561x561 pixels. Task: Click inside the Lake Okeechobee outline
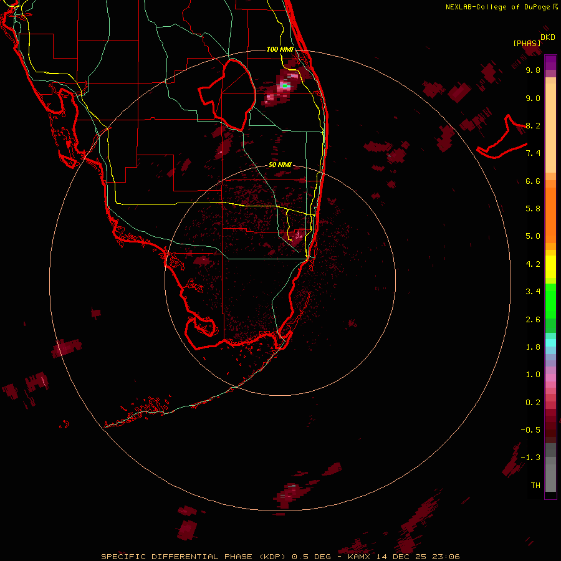coord(233,95)
